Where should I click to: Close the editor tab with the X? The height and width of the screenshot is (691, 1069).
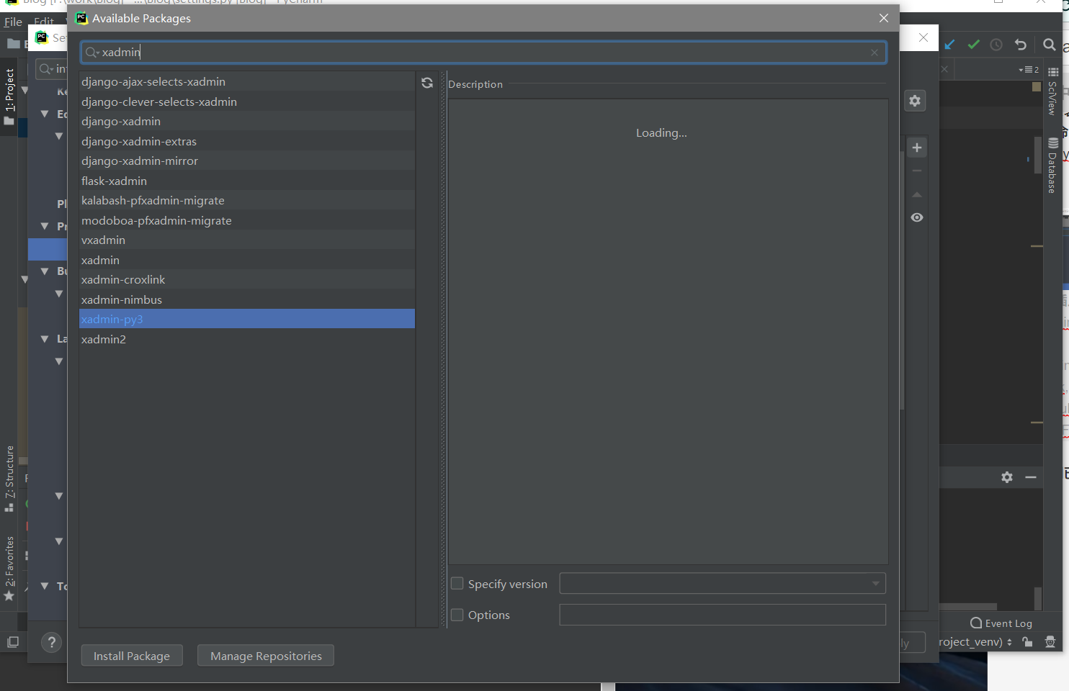(944, 70)
